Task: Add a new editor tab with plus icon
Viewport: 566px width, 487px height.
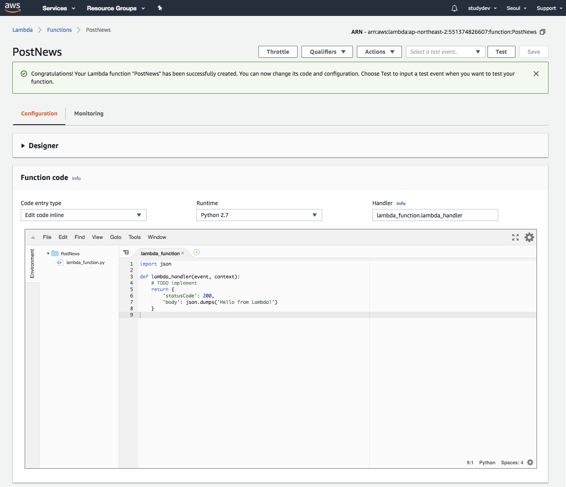Action: pos(196,252)
